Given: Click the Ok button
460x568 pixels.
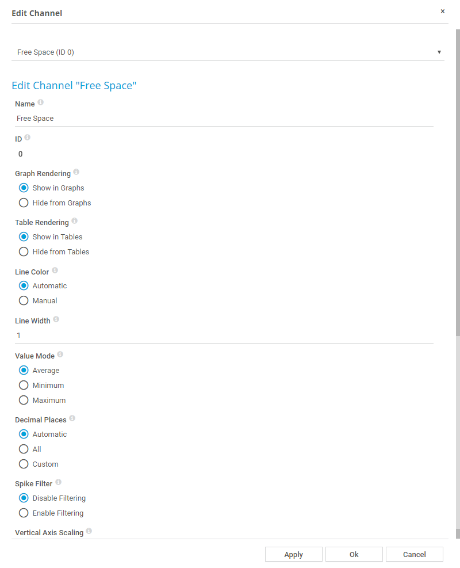Looking at the screenshot, I should tap(354, 554).
